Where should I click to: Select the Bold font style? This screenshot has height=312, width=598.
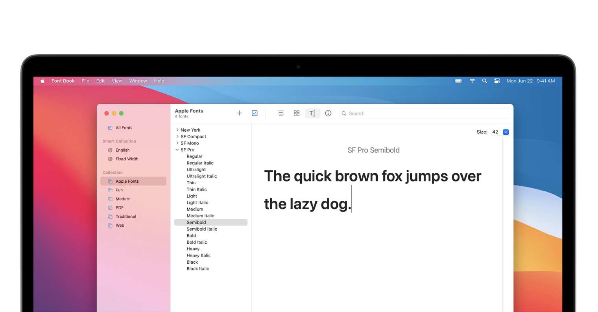pyautogui.click(x=191, y=236)
